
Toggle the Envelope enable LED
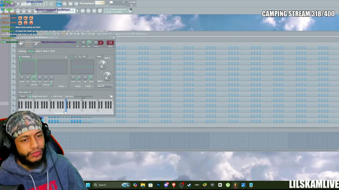pyautogui.click(x=20, y=57)
